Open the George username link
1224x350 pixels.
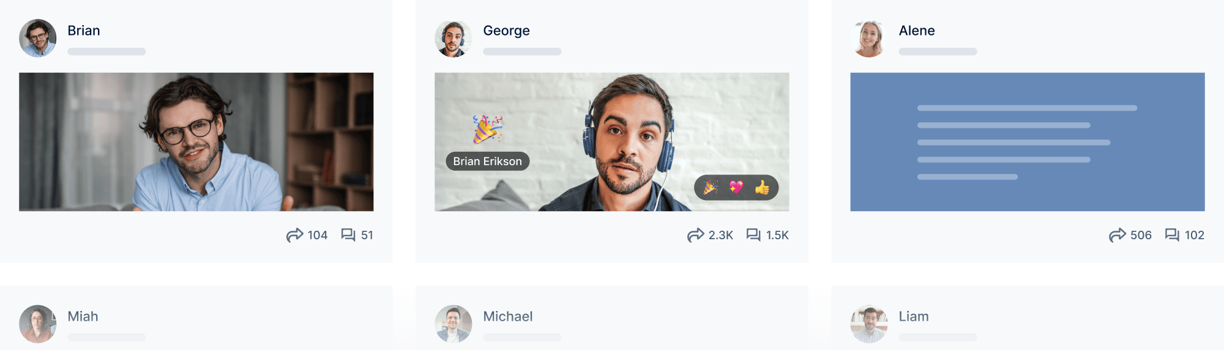[x=506, y=31]
